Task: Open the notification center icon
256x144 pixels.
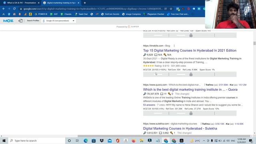Action: pyautogui.click(x=251, y=140)
